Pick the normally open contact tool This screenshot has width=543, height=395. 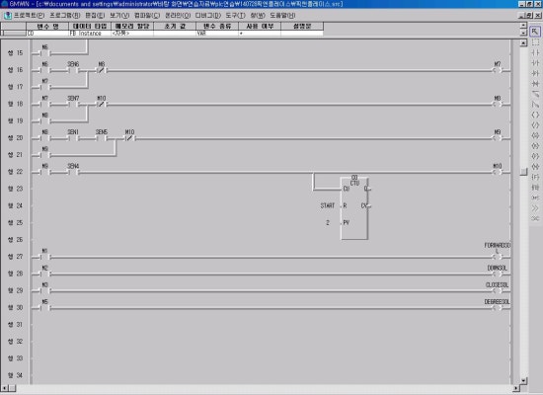[x=535, y=52]
